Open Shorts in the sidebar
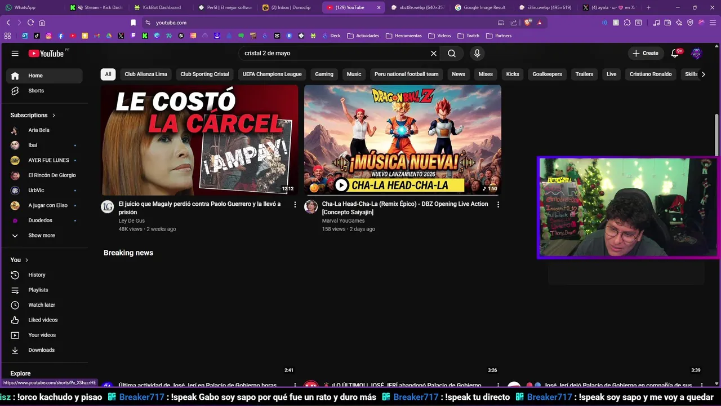The height and width of the screenshot is (406, 721). [44, 90]
